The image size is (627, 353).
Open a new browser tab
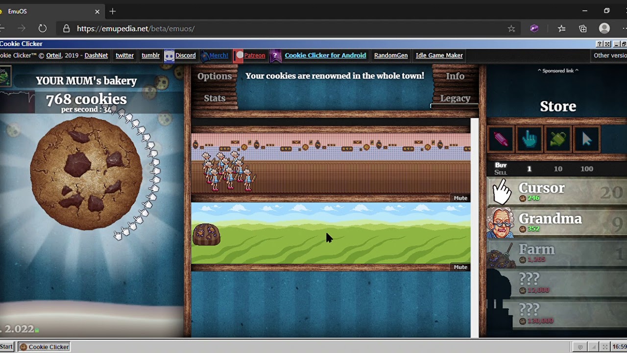click(x=113, y=11)
